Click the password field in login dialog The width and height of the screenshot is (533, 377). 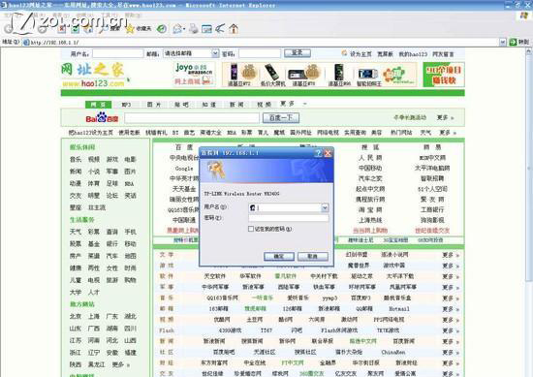(289, 218)
